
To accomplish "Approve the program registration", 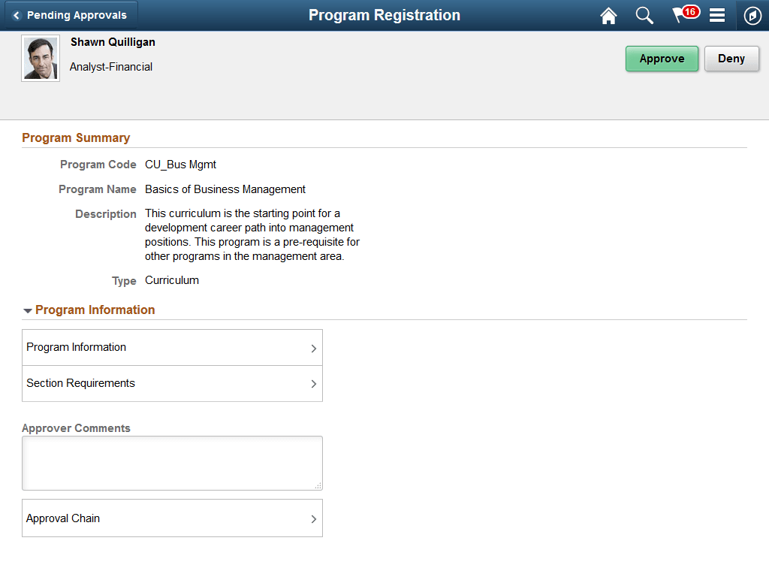I will point(662,58).
